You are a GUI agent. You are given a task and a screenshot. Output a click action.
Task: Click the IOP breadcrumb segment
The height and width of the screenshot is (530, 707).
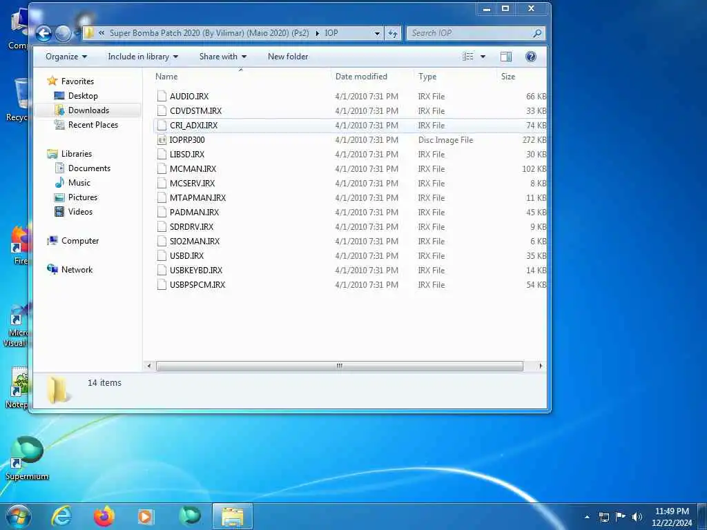pos(331,33)
